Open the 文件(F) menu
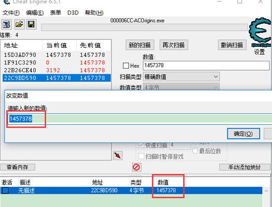Image resolution: width=272 pixels, height=207 pixels. pyautogui.click(x=11, y=12)
